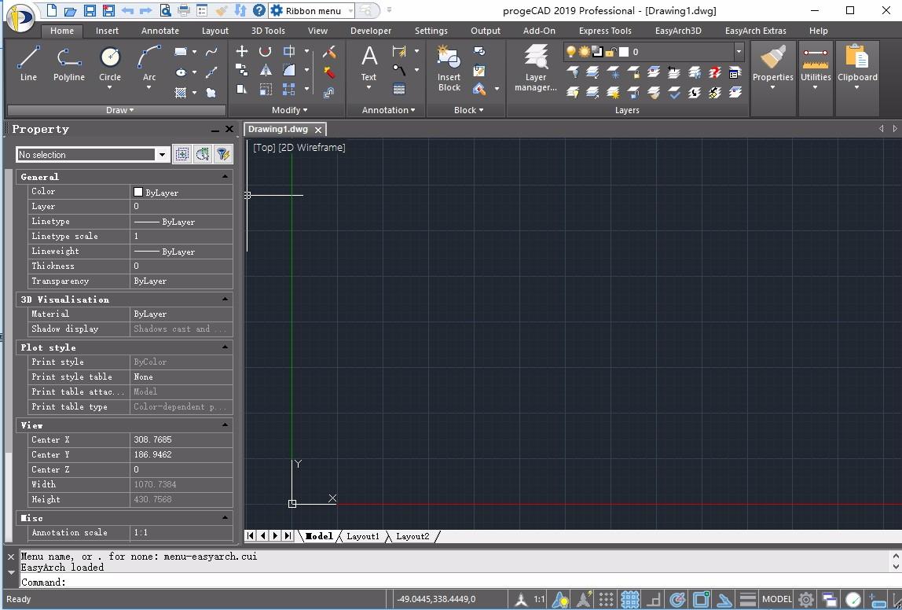Screen dimensions: 902x610
Task: Toggle snap mode in status bar
Action: 606,599
